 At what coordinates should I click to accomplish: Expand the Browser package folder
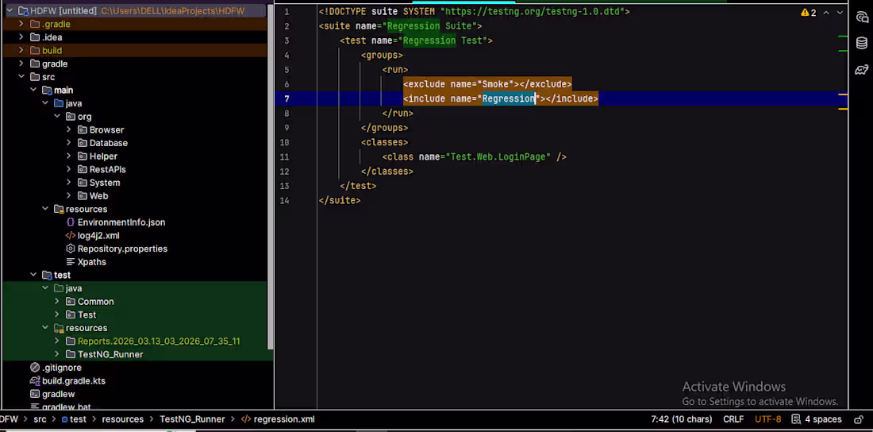(x=69, y=129)
